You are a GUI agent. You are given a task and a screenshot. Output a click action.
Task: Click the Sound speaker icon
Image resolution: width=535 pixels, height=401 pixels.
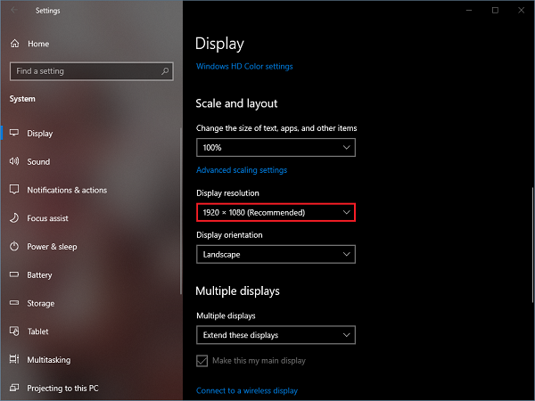[14, 162]
